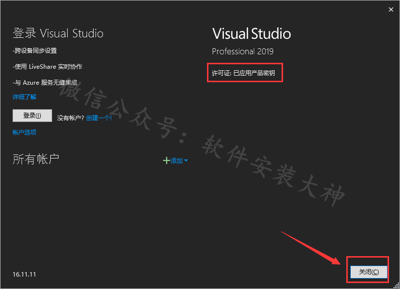Open the 帐户选项 account options link
This screenshot has width=400, height=289.
pyautogui.click(x=24, y=132)
